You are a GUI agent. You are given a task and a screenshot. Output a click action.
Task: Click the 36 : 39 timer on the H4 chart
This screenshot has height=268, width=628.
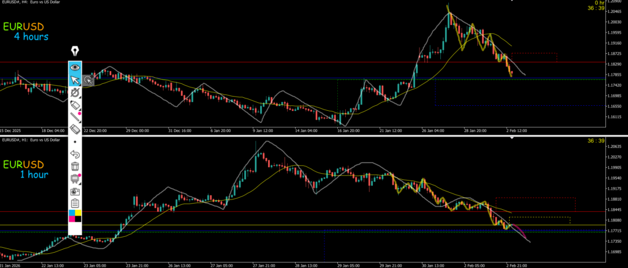tap(596, 8)
